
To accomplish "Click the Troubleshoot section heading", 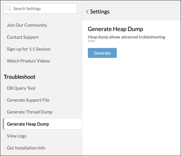I will point(20,77).
